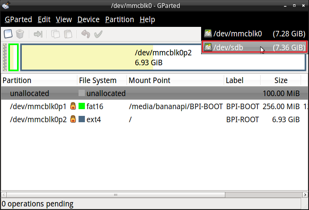Click the Apply all operations checkmark
Viewport: 309px width, 210px height.
(x=98, y=34)
